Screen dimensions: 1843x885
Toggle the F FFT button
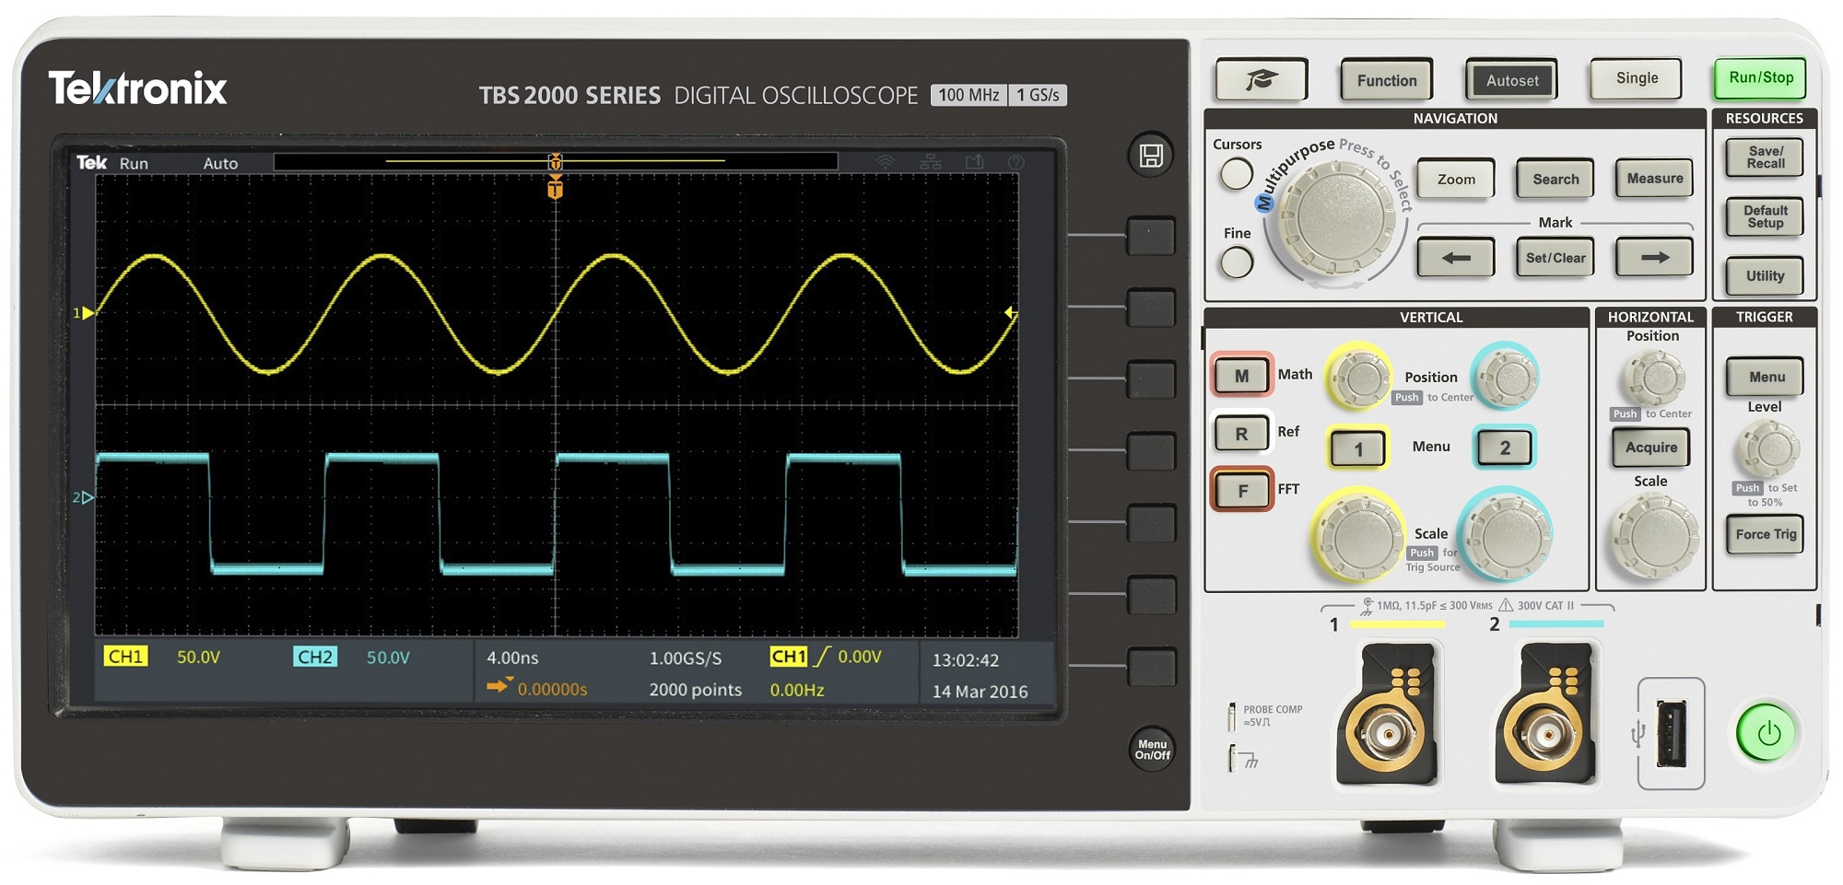click(1241, 491)
